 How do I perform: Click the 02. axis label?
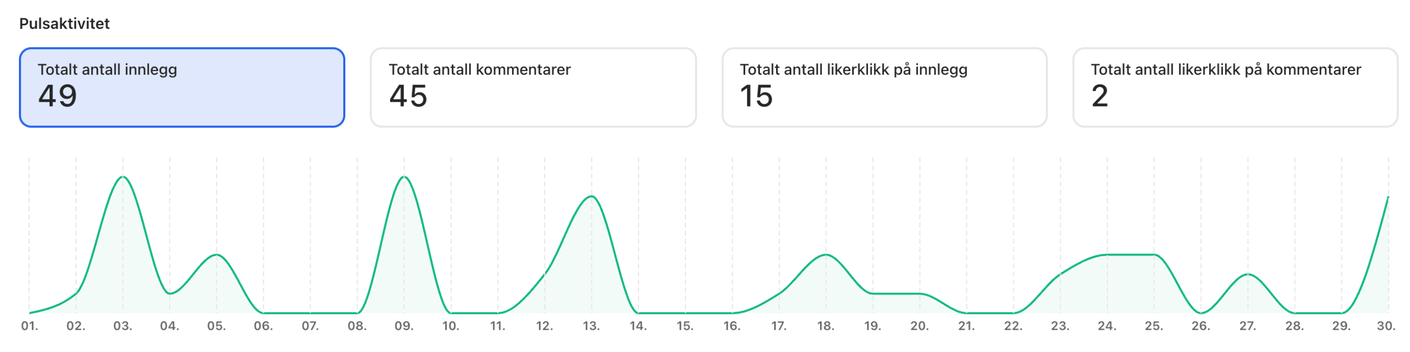tap(76, 326)
